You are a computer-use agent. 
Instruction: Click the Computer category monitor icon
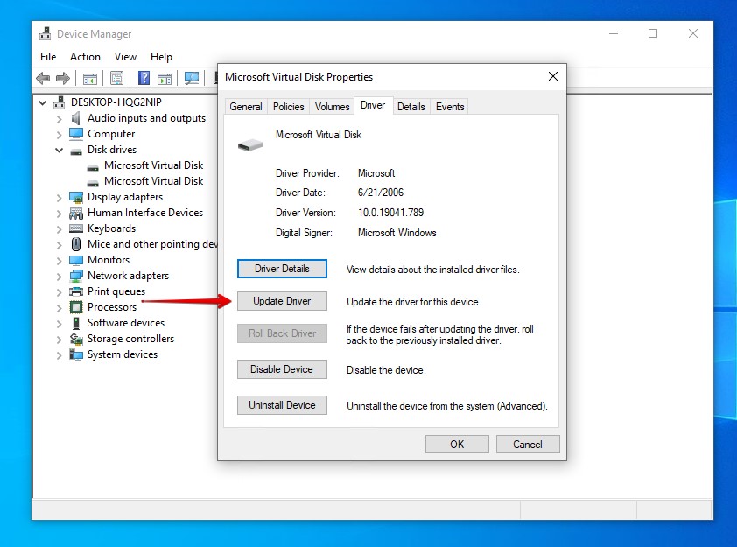[75, 134]
